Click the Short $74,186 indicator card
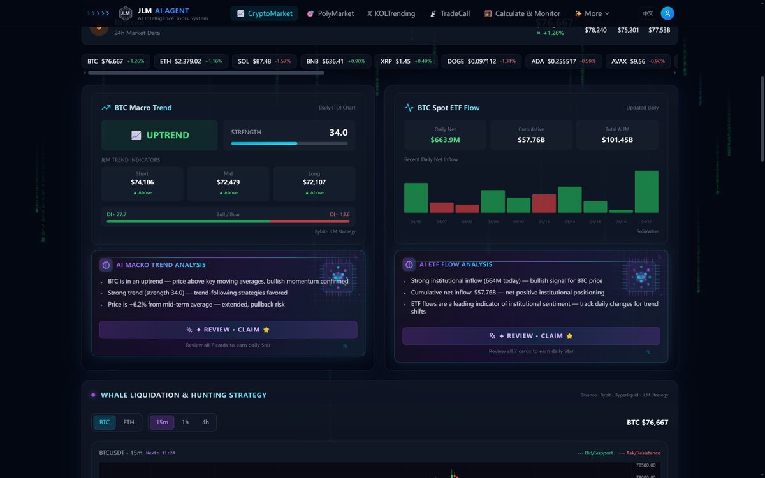 click(142, 183)
